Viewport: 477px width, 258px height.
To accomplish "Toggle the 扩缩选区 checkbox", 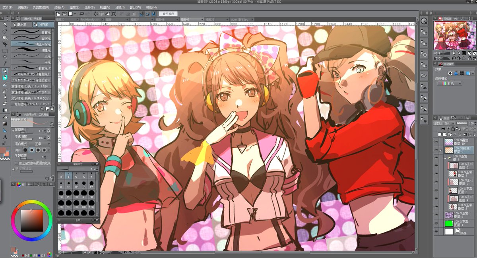I will (17, 168).
